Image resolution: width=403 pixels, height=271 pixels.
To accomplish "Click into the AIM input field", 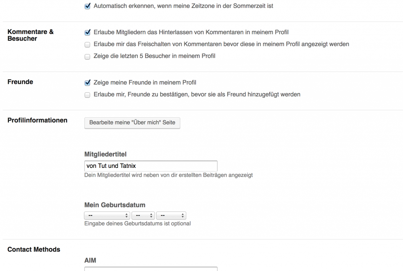I will coord(151,269).
